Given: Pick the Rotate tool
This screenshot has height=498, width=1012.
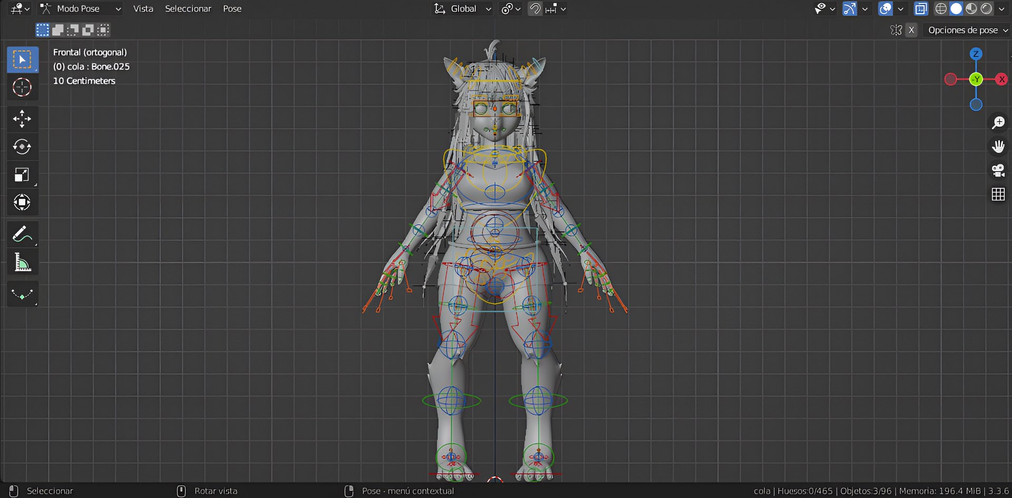Looking at the screenshot, I should tap(22, 147).
